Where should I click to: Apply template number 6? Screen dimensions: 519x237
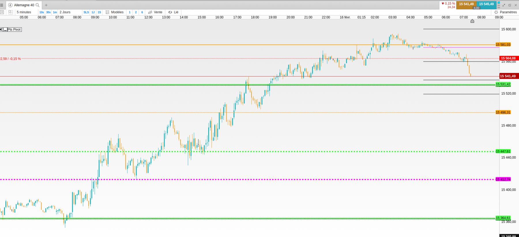pyautogui.click(x=142, y=12)
